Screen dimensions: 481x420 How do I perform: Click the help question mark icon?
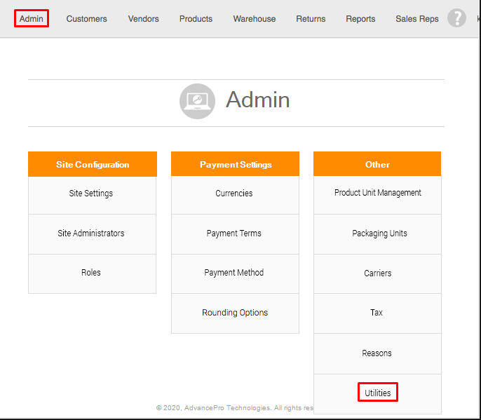456,18
